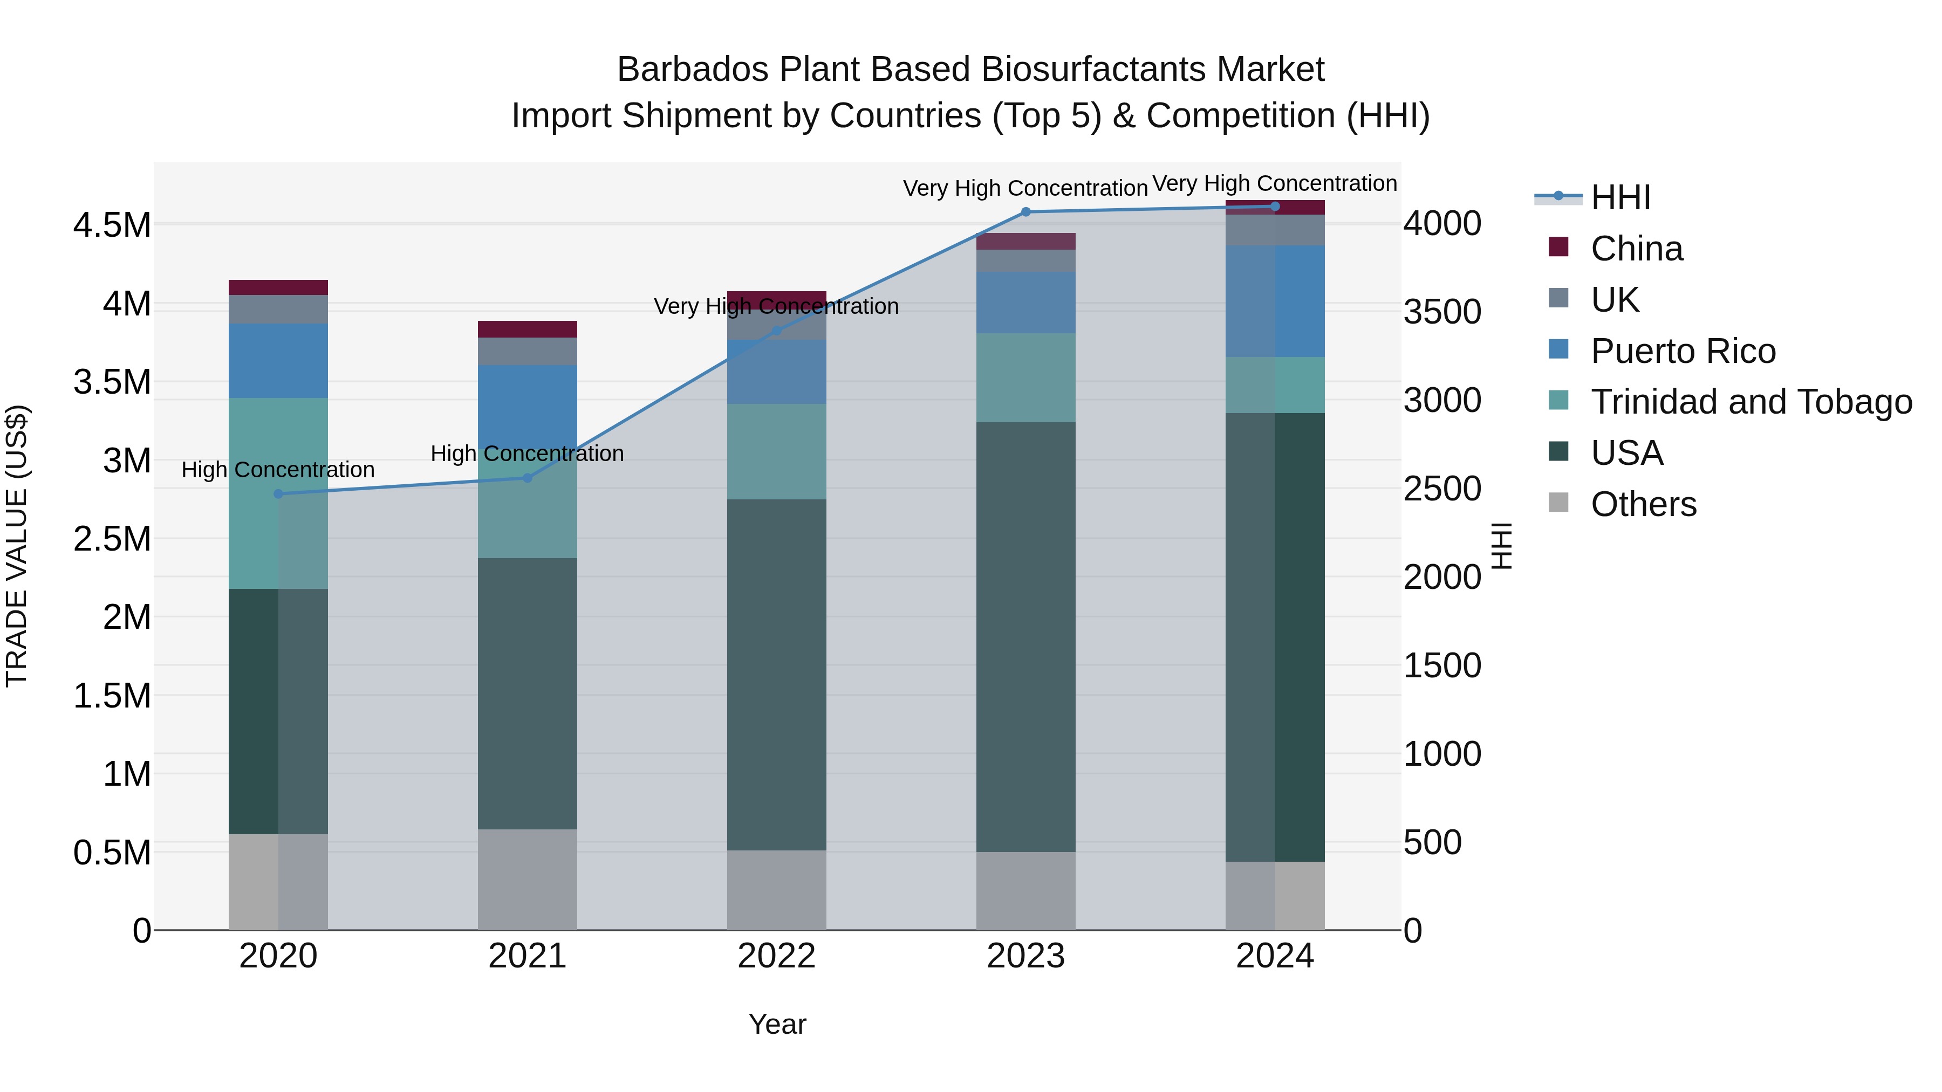Click 'Very High Concentration' annotation above 2022
Screen dimensions: 1942x1092
pyautogui.click(x=776, y=307)
